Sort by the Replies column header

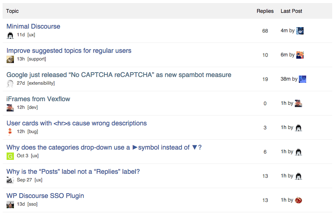click(x=265, y=11)
